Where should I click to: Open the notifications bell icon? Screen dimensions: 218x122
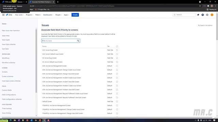pyautogui.click(x=198, y=15)
